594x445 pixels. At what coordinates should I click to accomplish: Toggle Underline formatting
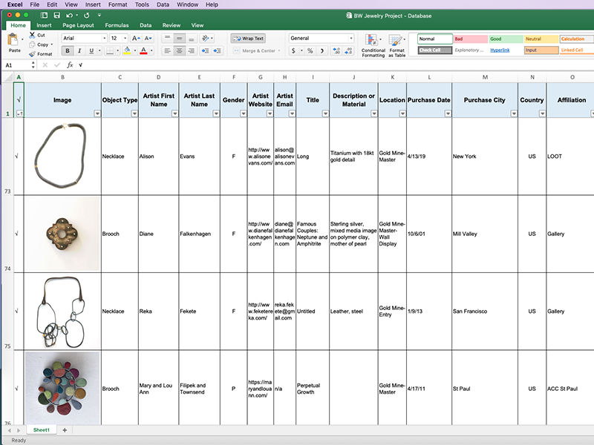coord(91,50)
